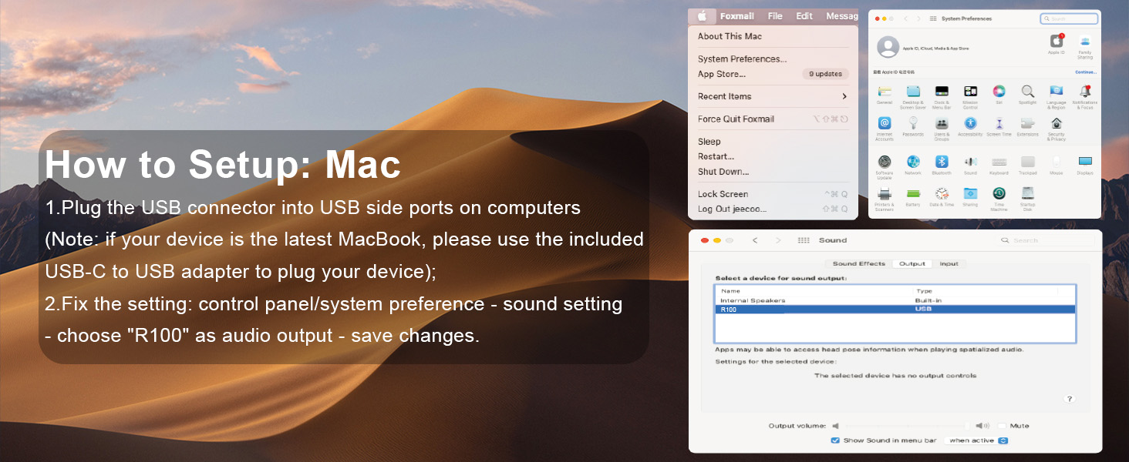Screen dimensions: 1129x462
Task: Click the Apple logo in the menu bar
Action: [702, 16]
